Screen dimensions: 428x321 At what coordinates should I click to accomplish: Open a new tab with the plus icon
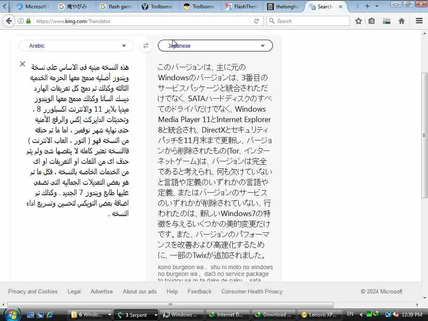click(367, 6)
